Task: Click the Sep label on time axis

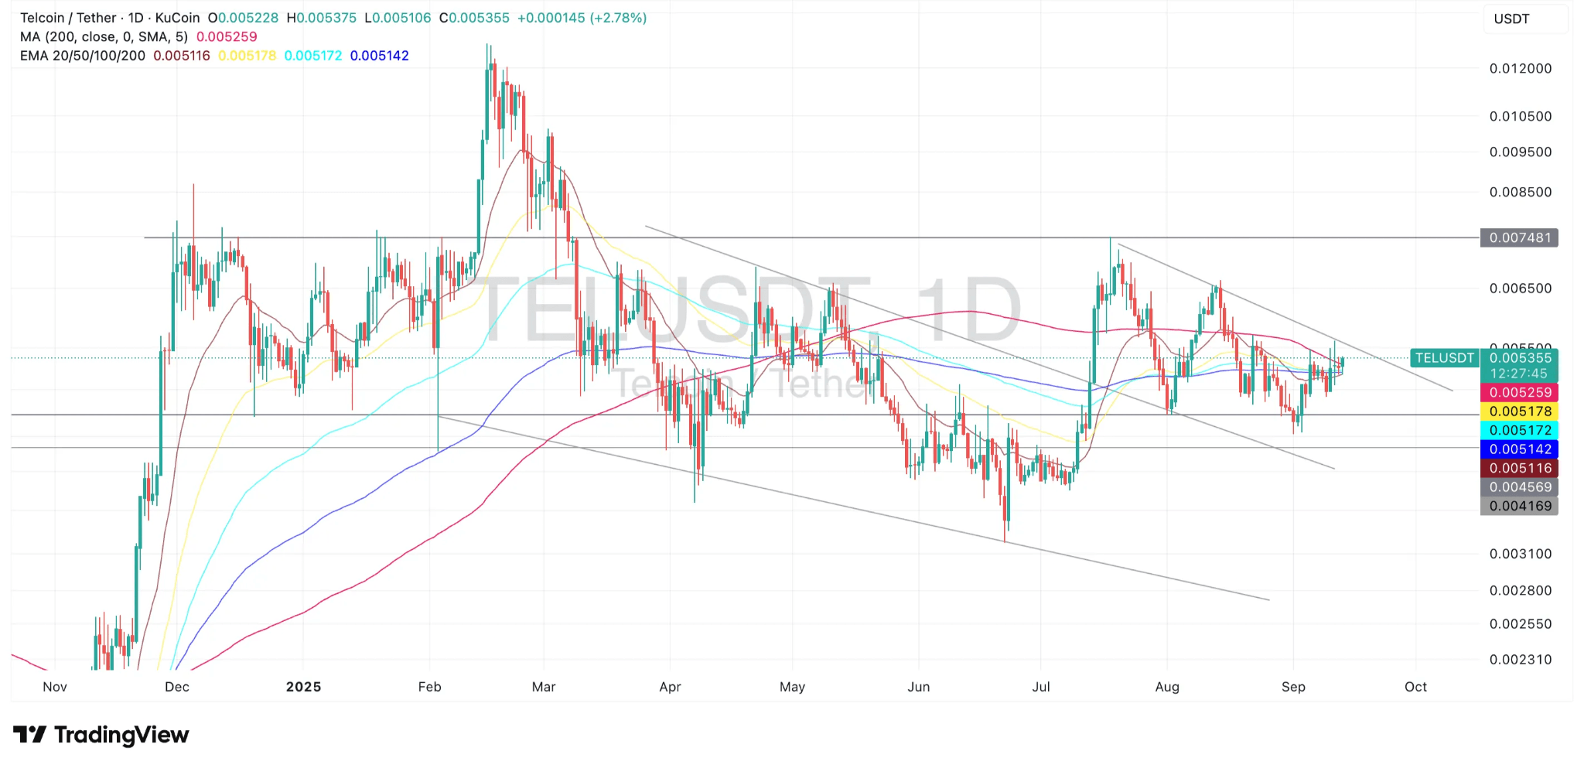Action: coord(1293,687)
